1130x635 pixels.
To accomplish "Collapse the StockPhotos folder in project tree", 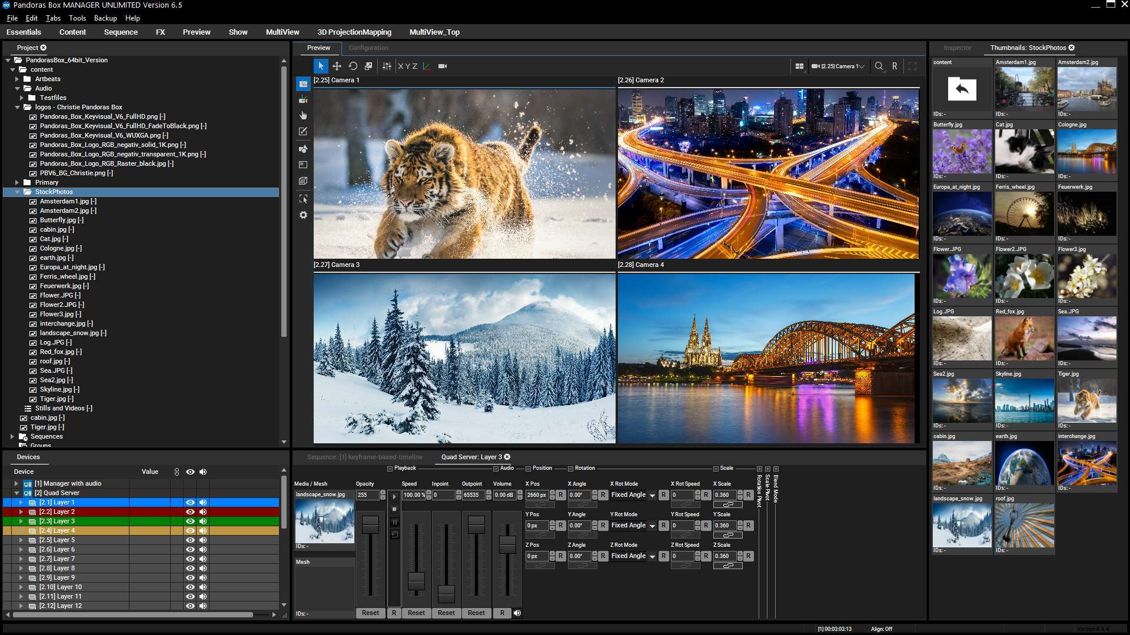I will pyautogui.click(x=17, y=192).
